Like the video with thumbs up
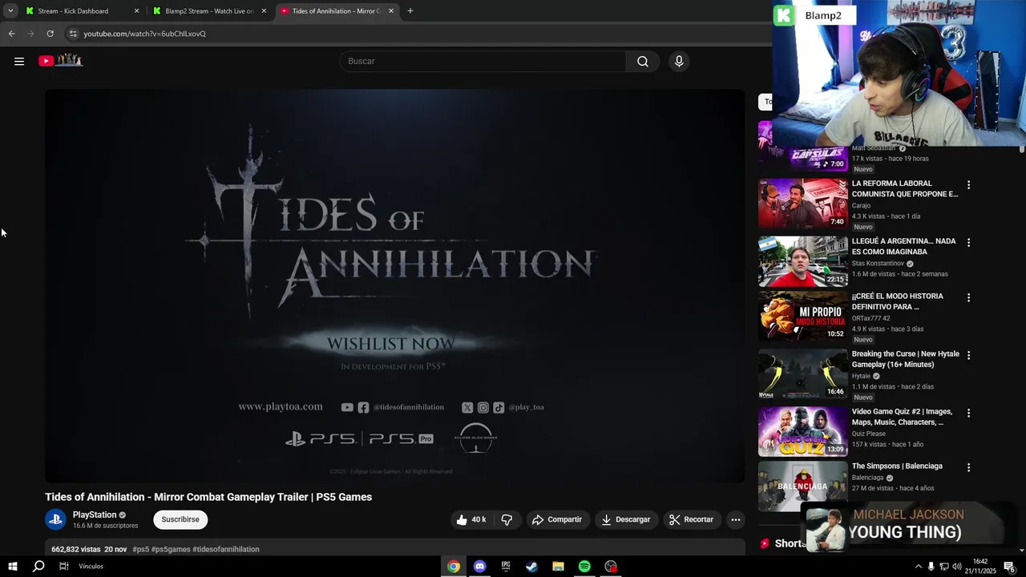 tap(471, 519)
